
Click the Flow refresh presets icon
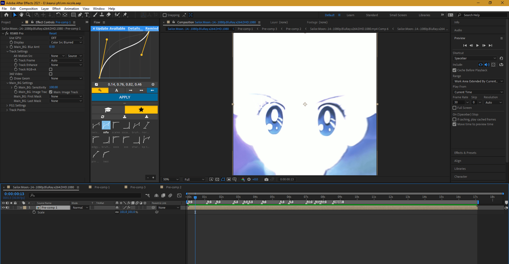102,117
